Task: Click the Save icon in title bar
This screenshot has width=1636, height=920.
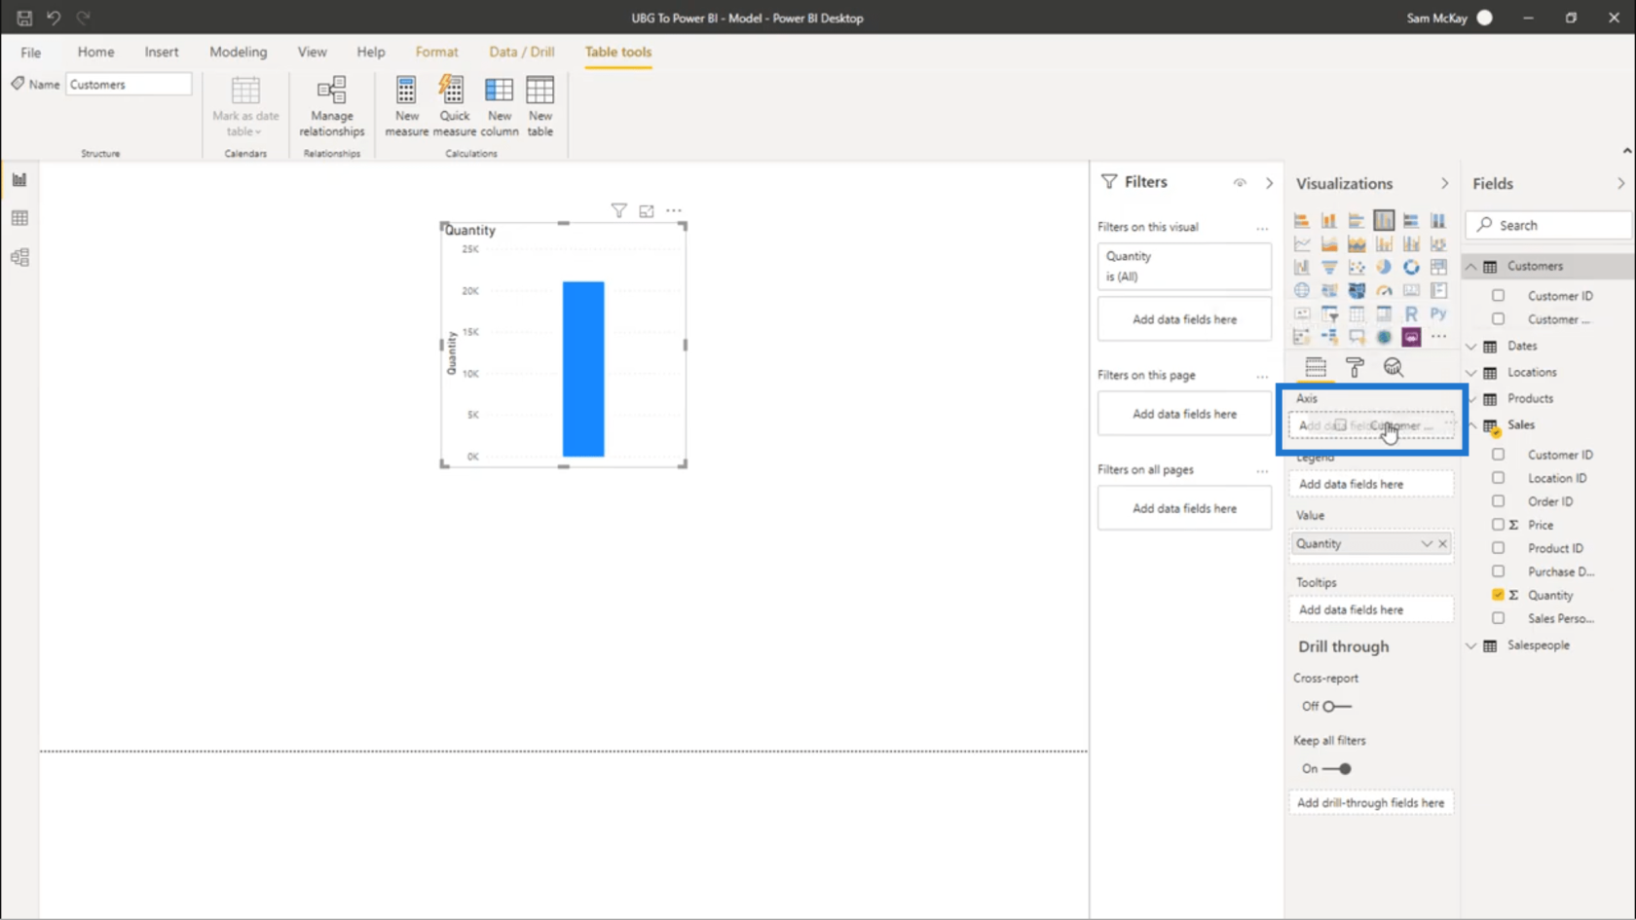Action: coord(24,18)
